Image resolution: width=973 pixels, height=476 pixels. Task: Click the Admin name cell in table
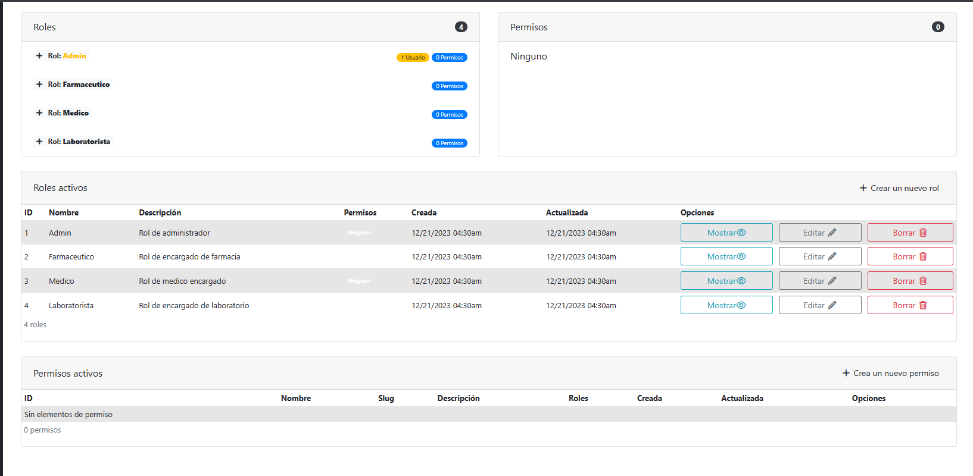click(60, 233)
